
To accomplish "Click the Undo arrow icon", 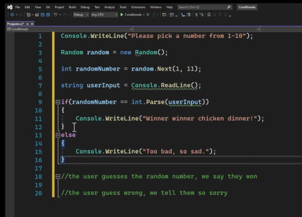I will click(55, 15).
